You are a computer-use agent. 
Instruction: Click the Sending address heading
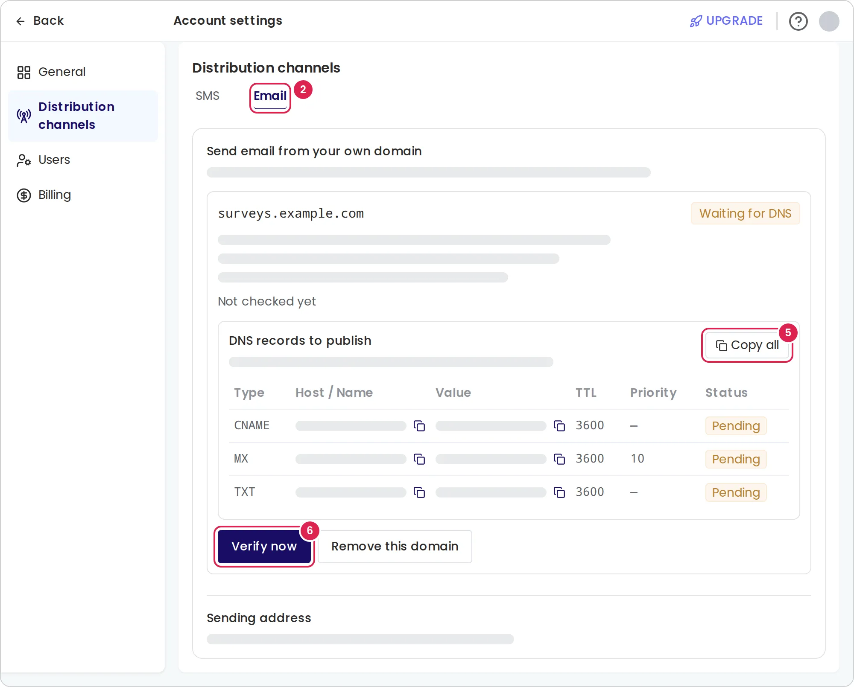pos(259,618)
